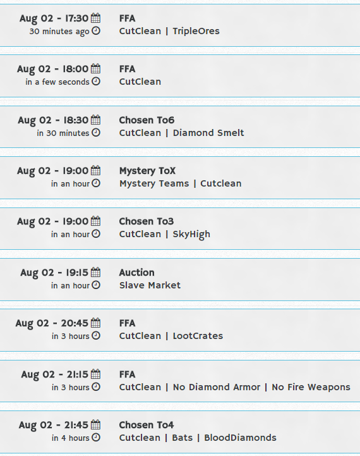Viewport: 360px width, 456px height.
Task: Open the Auction match title
Action: tap(137, 272)
